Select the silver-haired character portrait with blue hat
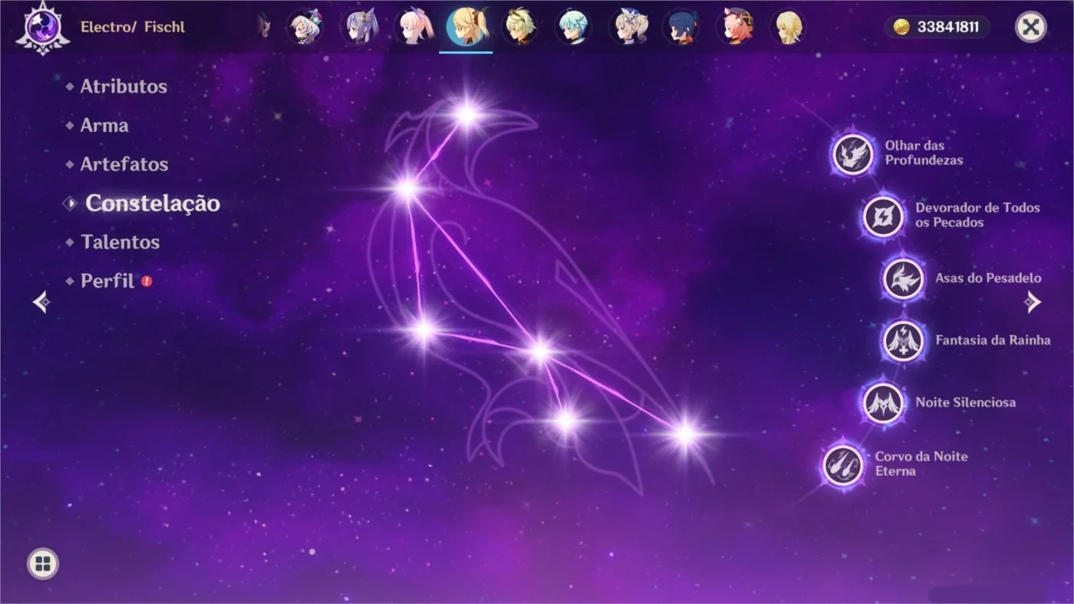Viewport: 1074px width, 604px height. click(x=305, y=27)
